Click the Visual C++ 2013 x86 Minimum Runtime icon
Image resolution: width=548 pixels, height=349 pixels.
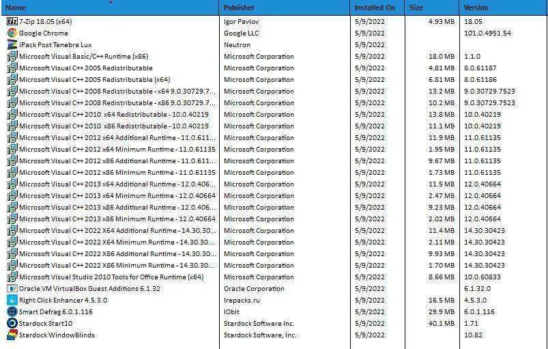coord(12,219)
